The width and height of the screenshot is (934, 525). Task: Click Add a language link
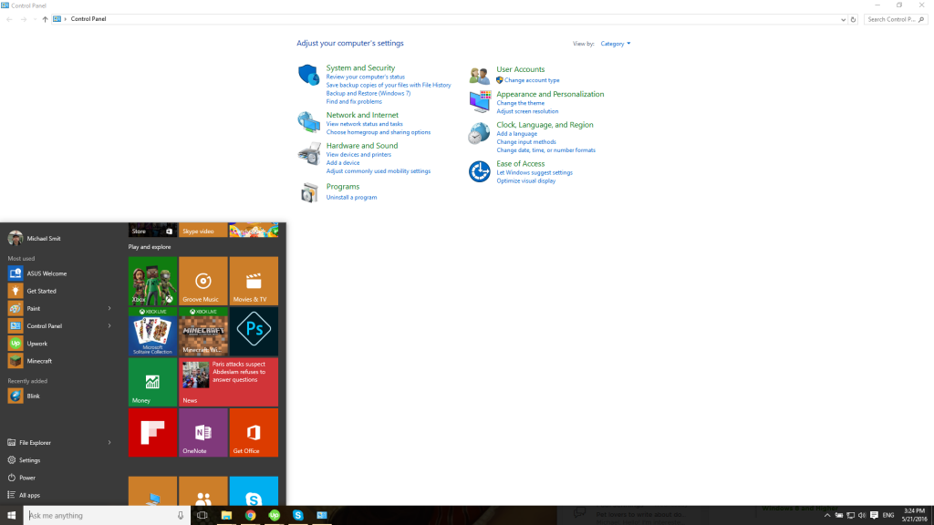[x=516, y=134]
